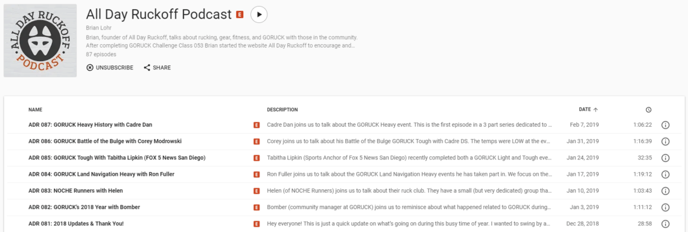Open info for ADR 083 episode
The image size is (688, 232).
pyautogui.click(x=664, y=191)
